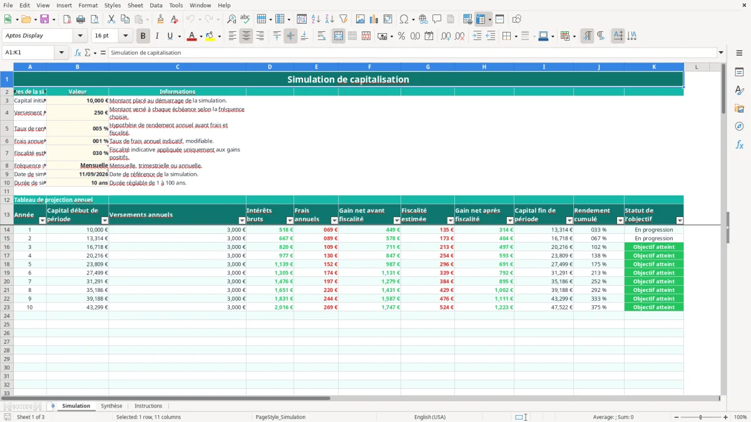This screenshot has width=751, height=422.
Task: Insert a chart
Action: click(x=374, y=19)
